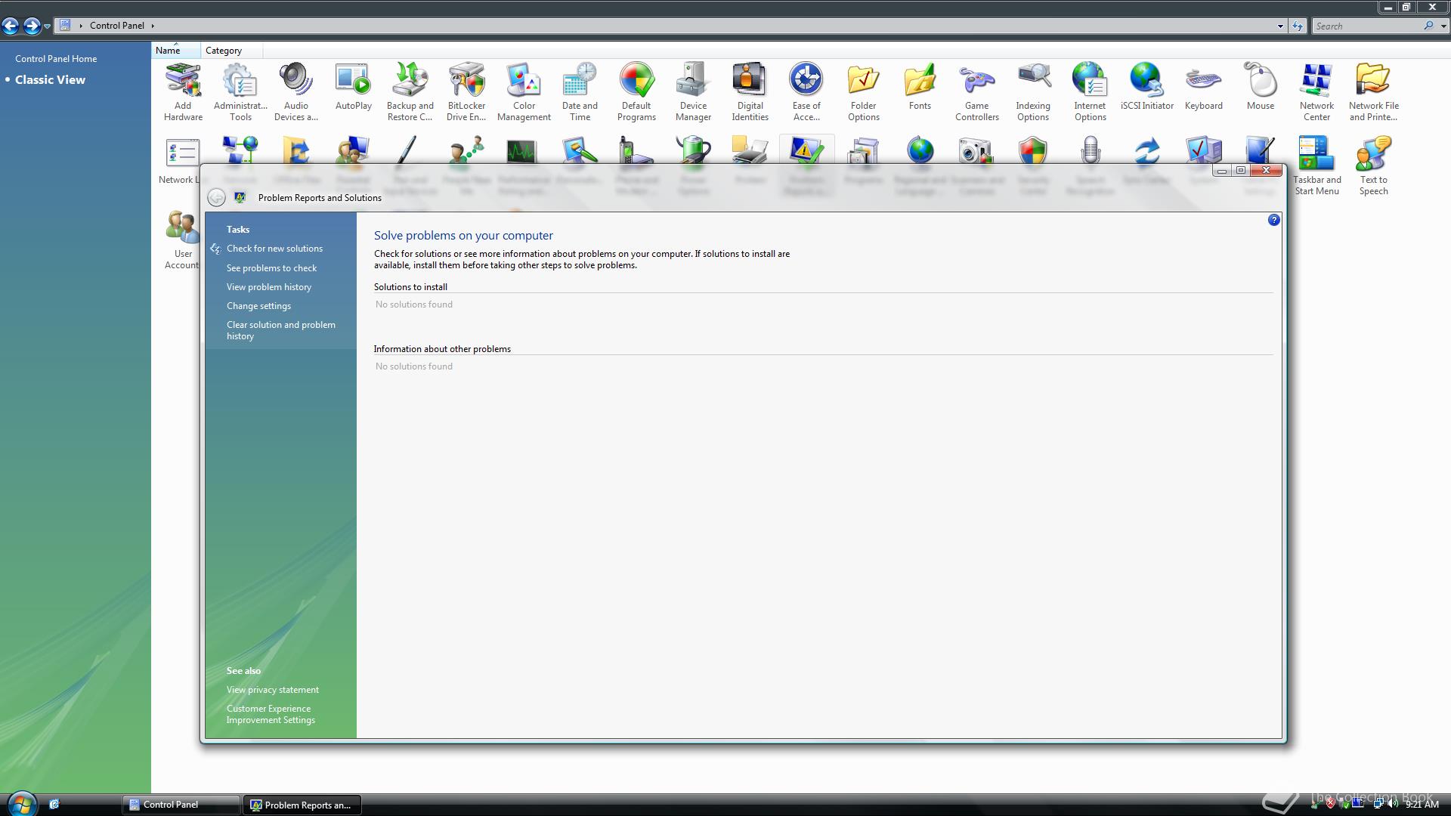Click the Windows Start orb
This screenshot has width=1451, height=816.
click(21, 803)
